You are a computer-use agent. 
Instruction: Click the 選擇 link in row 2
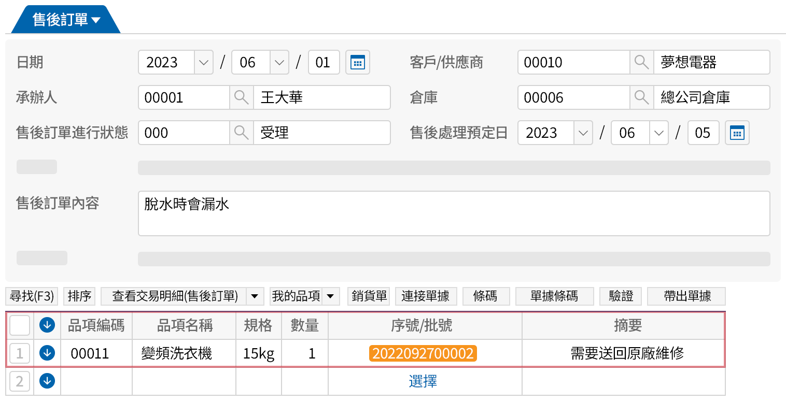coord(423,382)
